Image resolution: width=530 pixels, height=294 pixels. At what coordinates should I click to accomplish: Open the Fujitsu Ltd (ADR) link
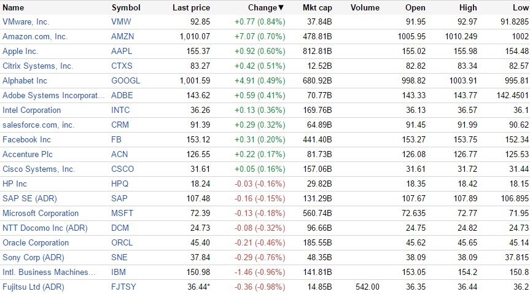(x=33, y=287)
